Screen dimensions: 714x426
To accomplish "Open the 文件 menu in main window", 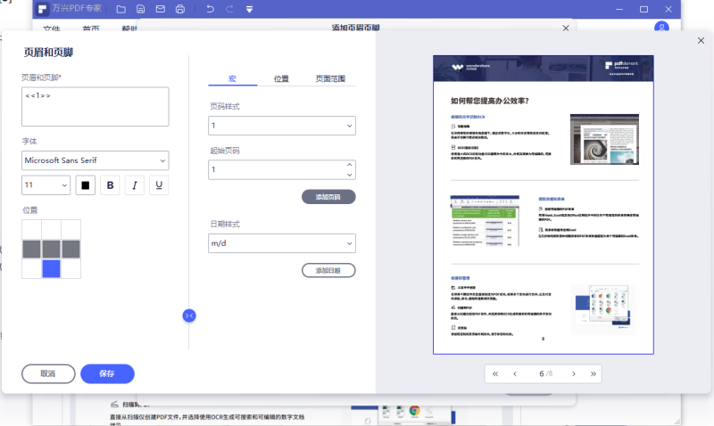I will [x=52, y=29].
